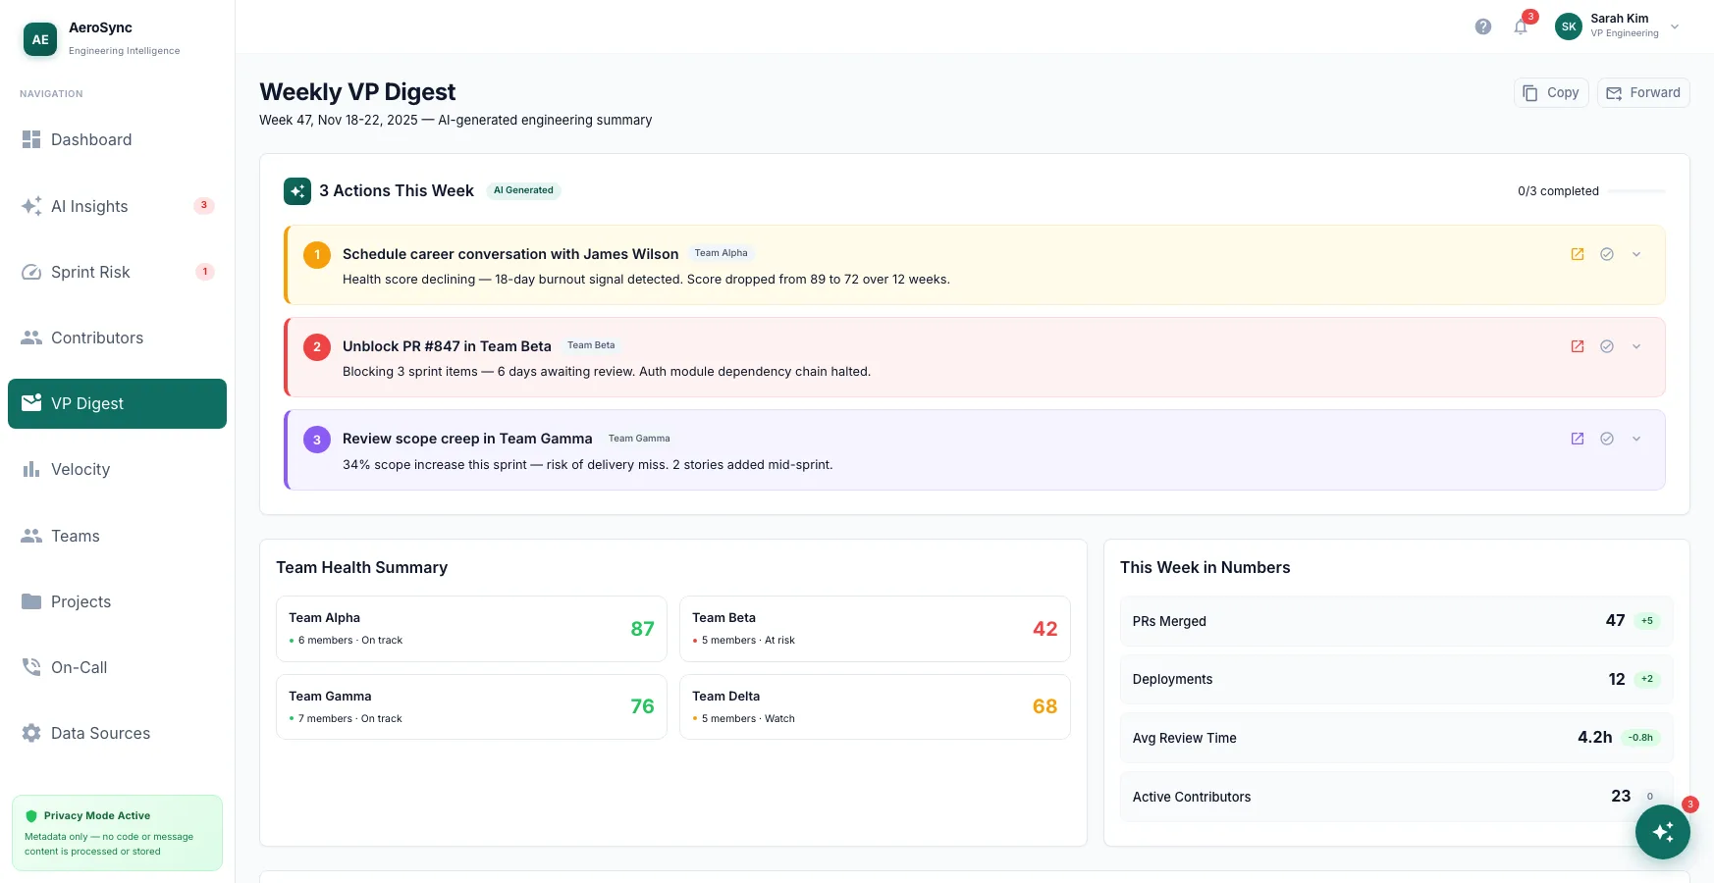Click the Avg Review Time stat row

1396,738
